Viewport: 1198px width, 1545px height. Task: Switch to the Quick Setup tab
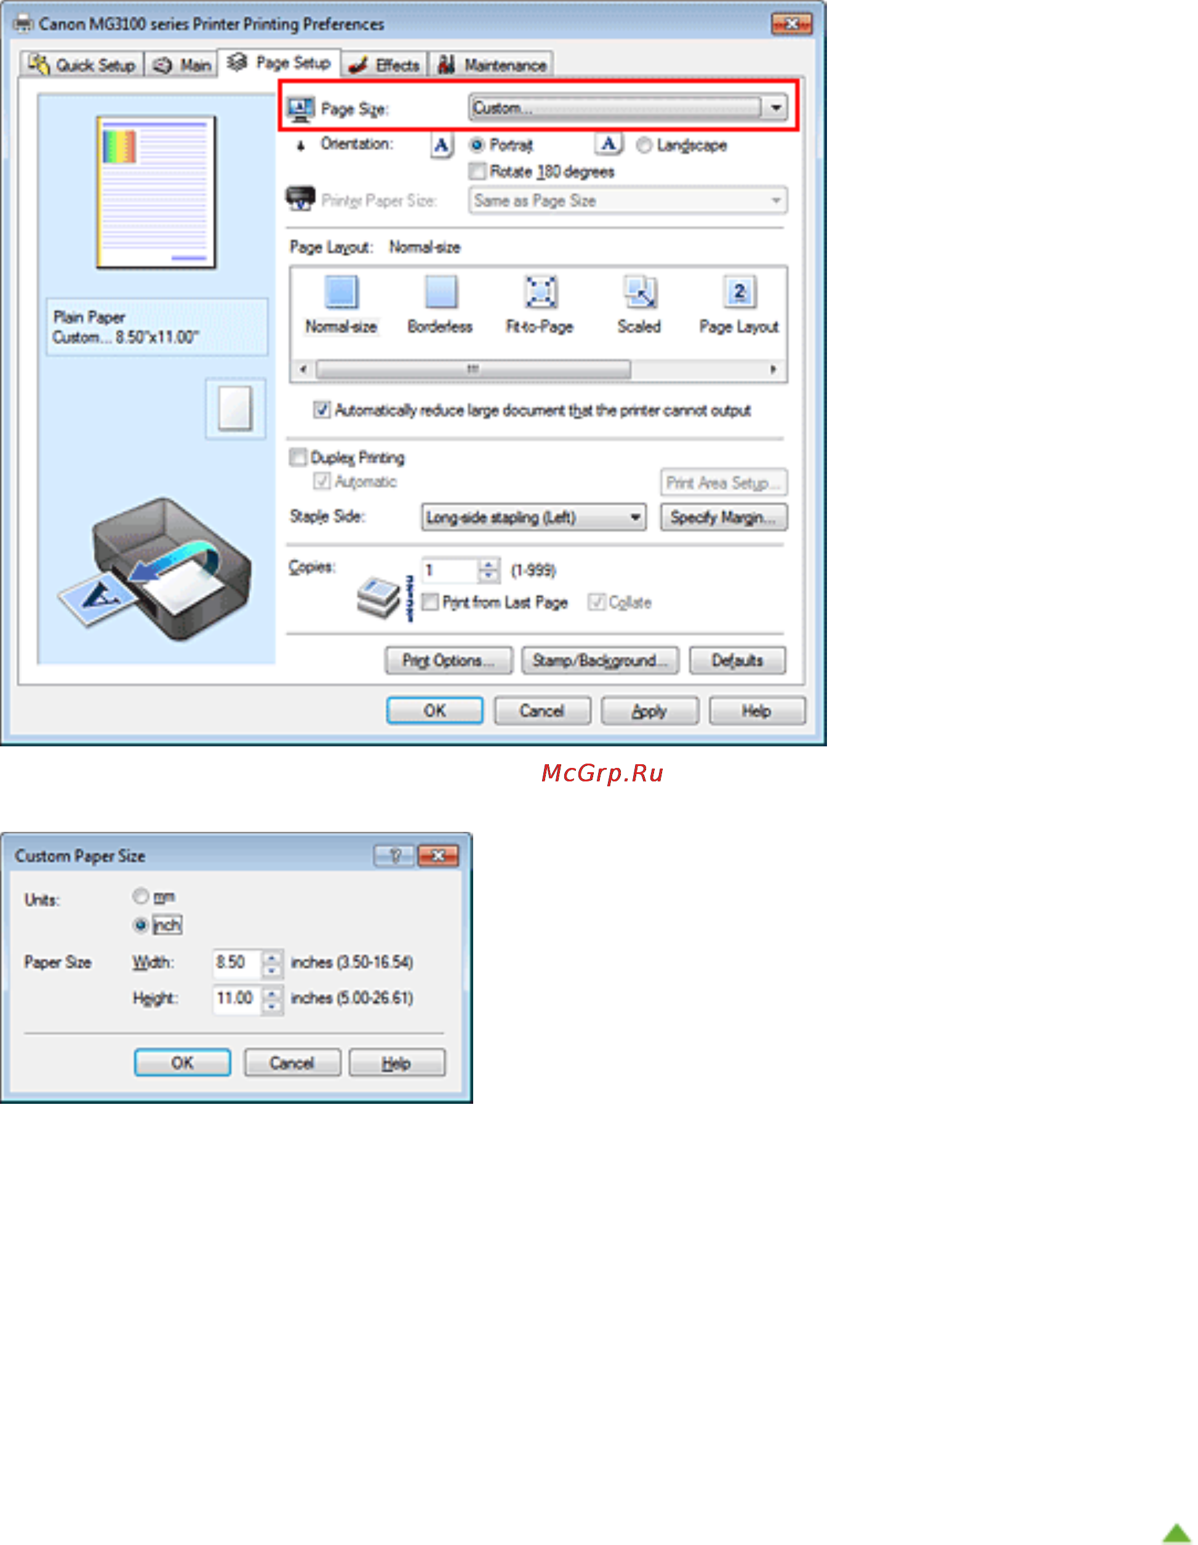click(x=82, y=65)
